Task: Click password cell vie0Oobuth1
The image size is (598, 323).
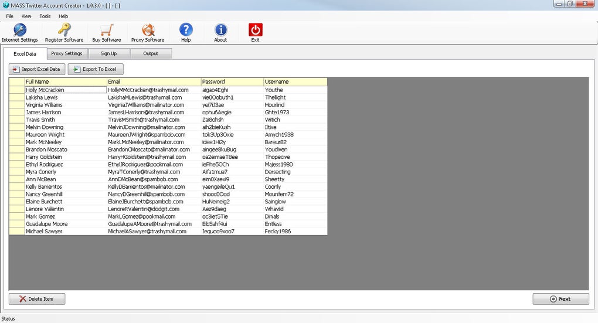Action: (x=232, y=97)
